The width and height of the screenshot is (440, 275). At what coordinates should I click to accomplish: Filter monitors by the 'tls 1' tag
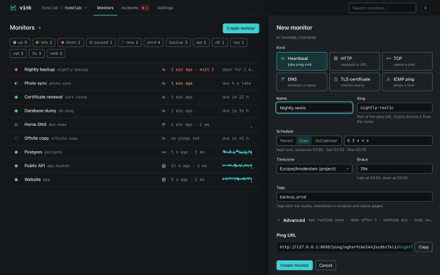coord(37,53)
